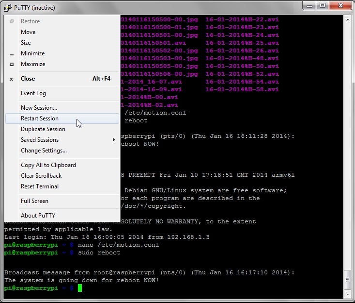The width and height of the screenshot is (355, 303).
Task: Pick Minimize from the system menu
Action: [x=62, y=53]
